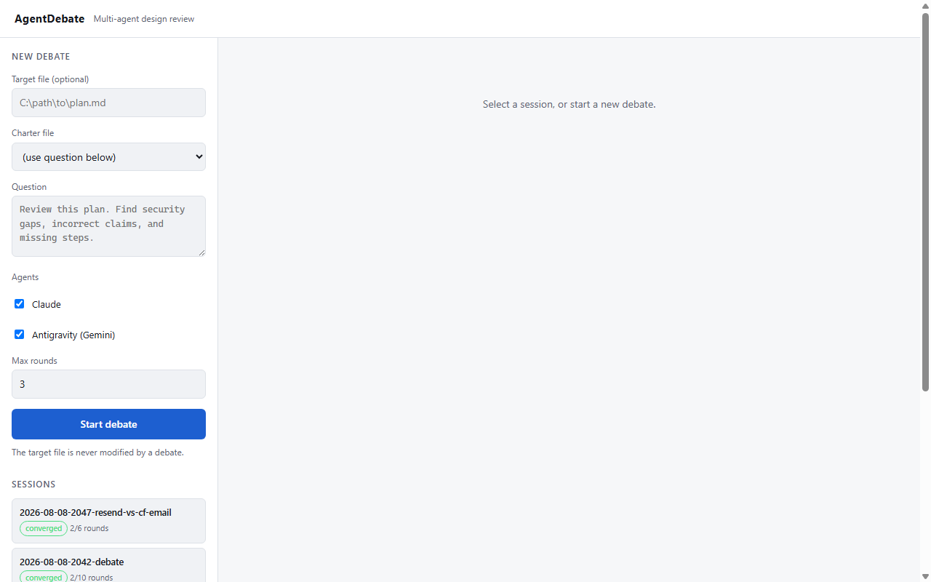This screenshot has width=931, height=582.
Task: Click the AgentDebate app title
Action: coord(49,19)
